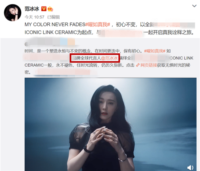Click the blurred @ mention after 与
The height and width of the screenshot is (171, 200).
(x=122, y=32)
